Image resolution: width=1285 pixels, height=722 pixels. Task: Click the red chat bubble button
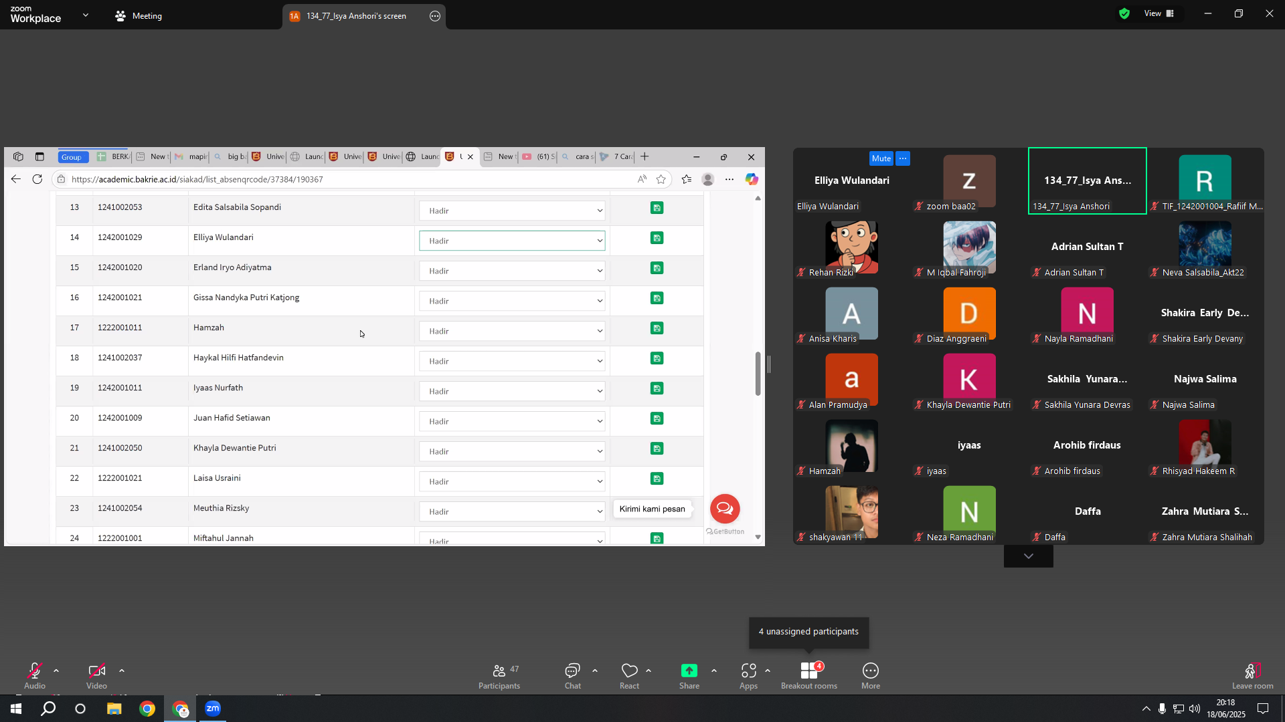click(725, 509)
